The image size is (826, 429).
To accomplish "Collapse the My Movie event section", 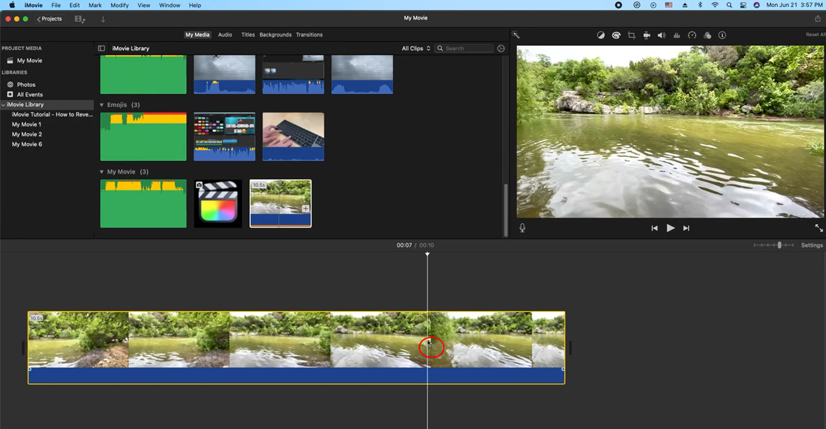I will tap(101, 172).
